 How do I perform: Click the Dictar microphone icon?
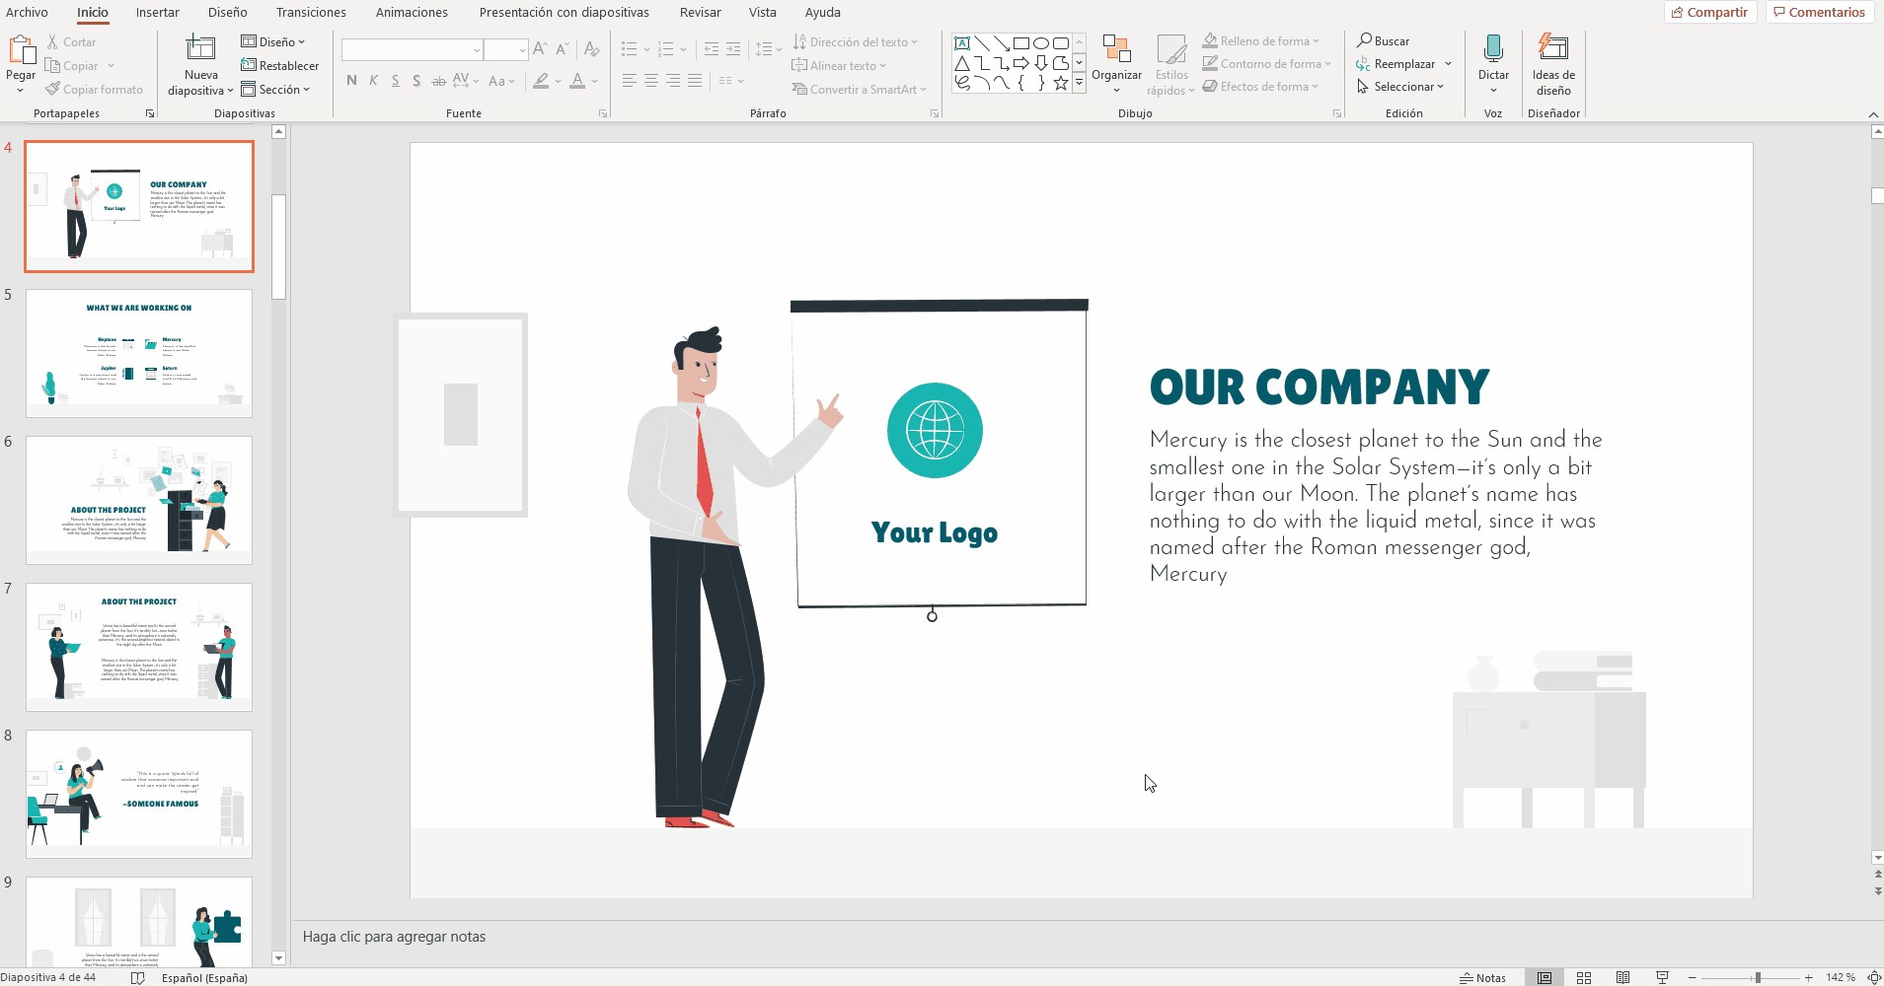(x=1493, y=48)
